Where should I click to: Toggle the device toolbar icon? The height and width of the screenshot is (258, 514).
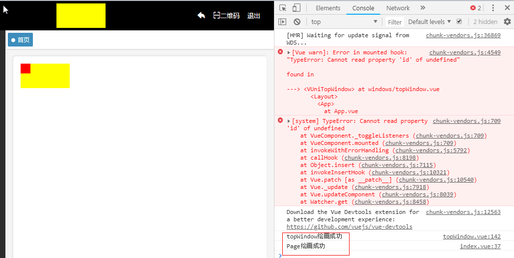297,8
